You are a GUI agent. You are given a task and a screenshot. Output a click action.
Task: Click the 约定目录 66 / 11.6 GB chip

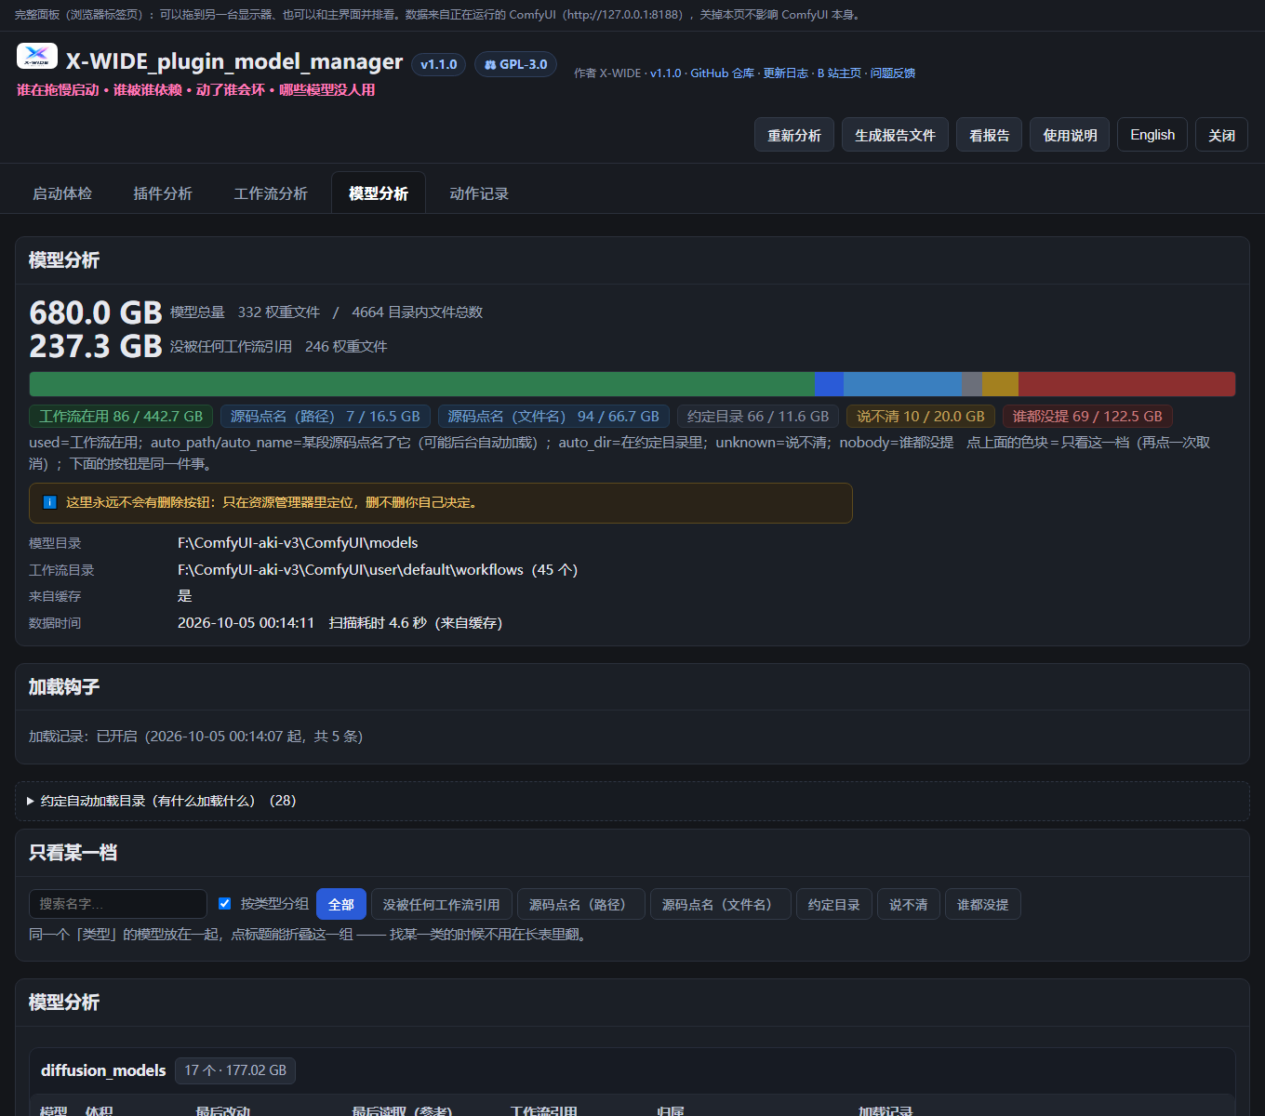tap(758, 417)
